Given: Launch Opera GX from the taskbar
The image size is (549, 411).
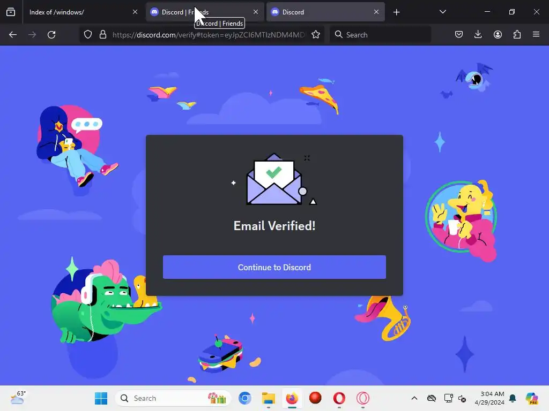Looking at the screenshot, I should 363,398.
